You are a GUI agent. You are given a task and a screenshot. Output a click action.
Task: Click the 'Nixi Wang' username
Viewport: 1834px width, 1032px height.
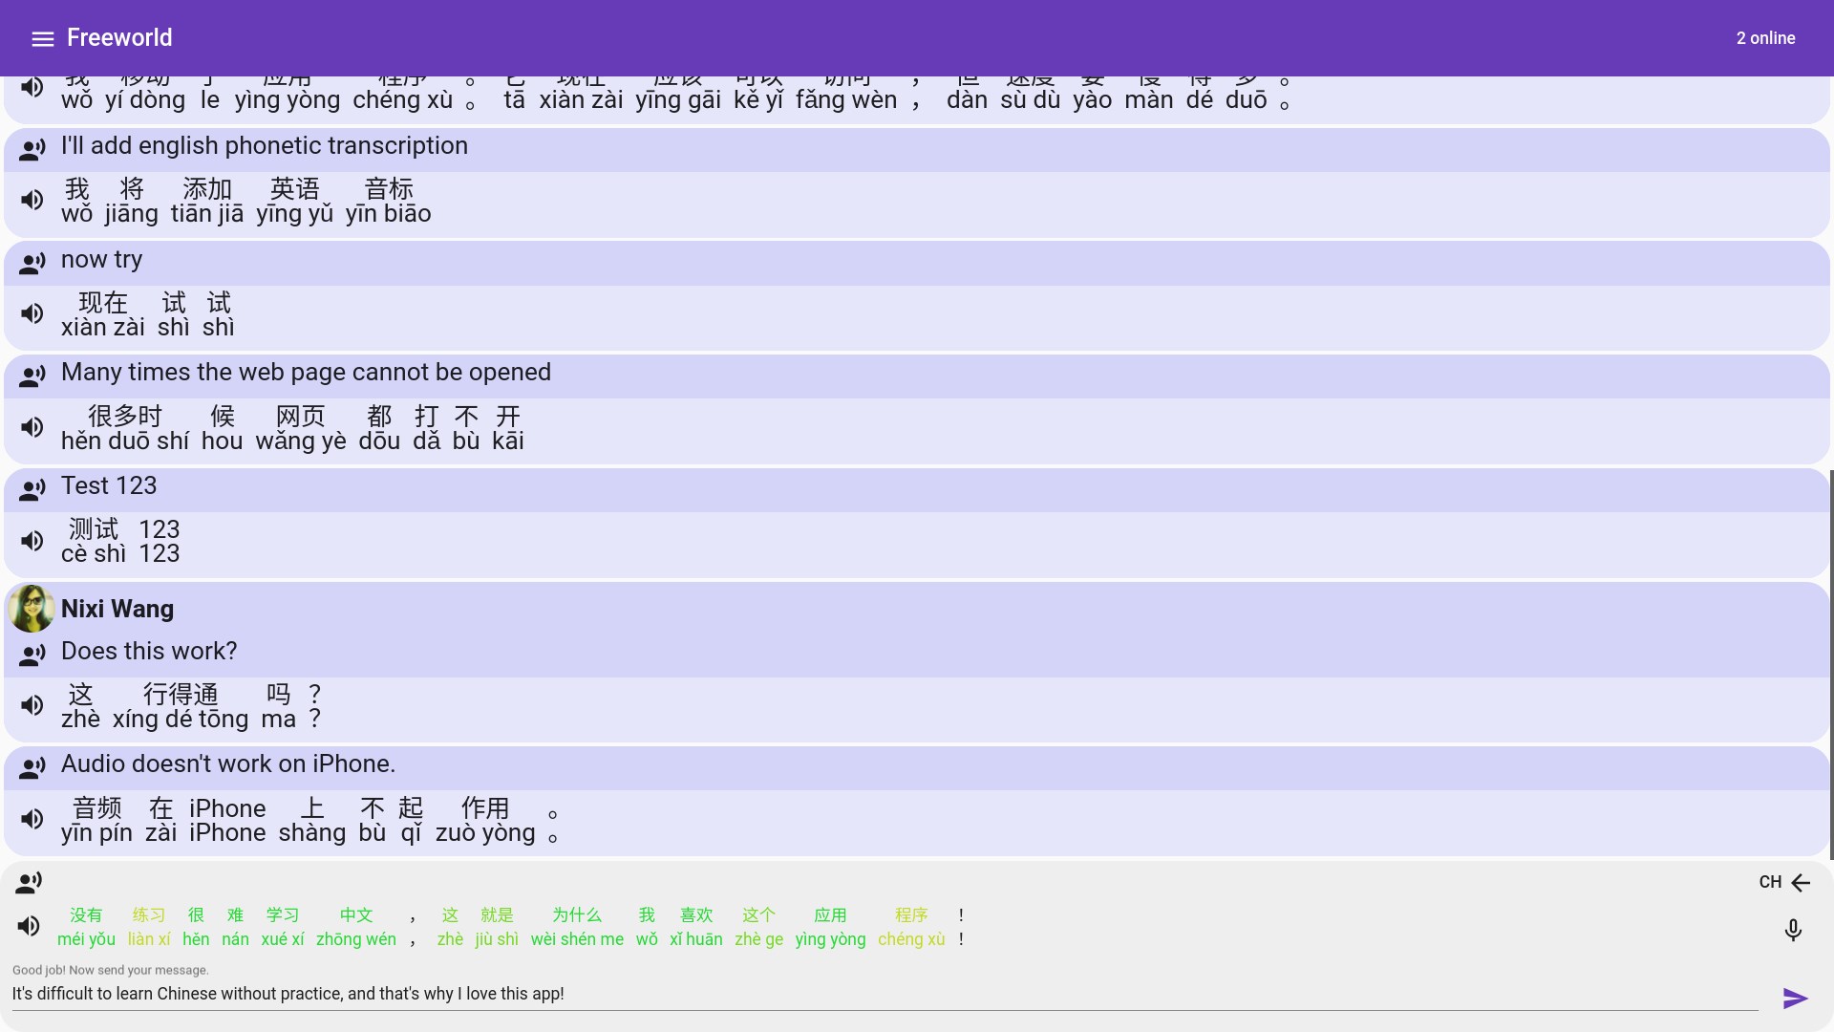pos(117,609)
